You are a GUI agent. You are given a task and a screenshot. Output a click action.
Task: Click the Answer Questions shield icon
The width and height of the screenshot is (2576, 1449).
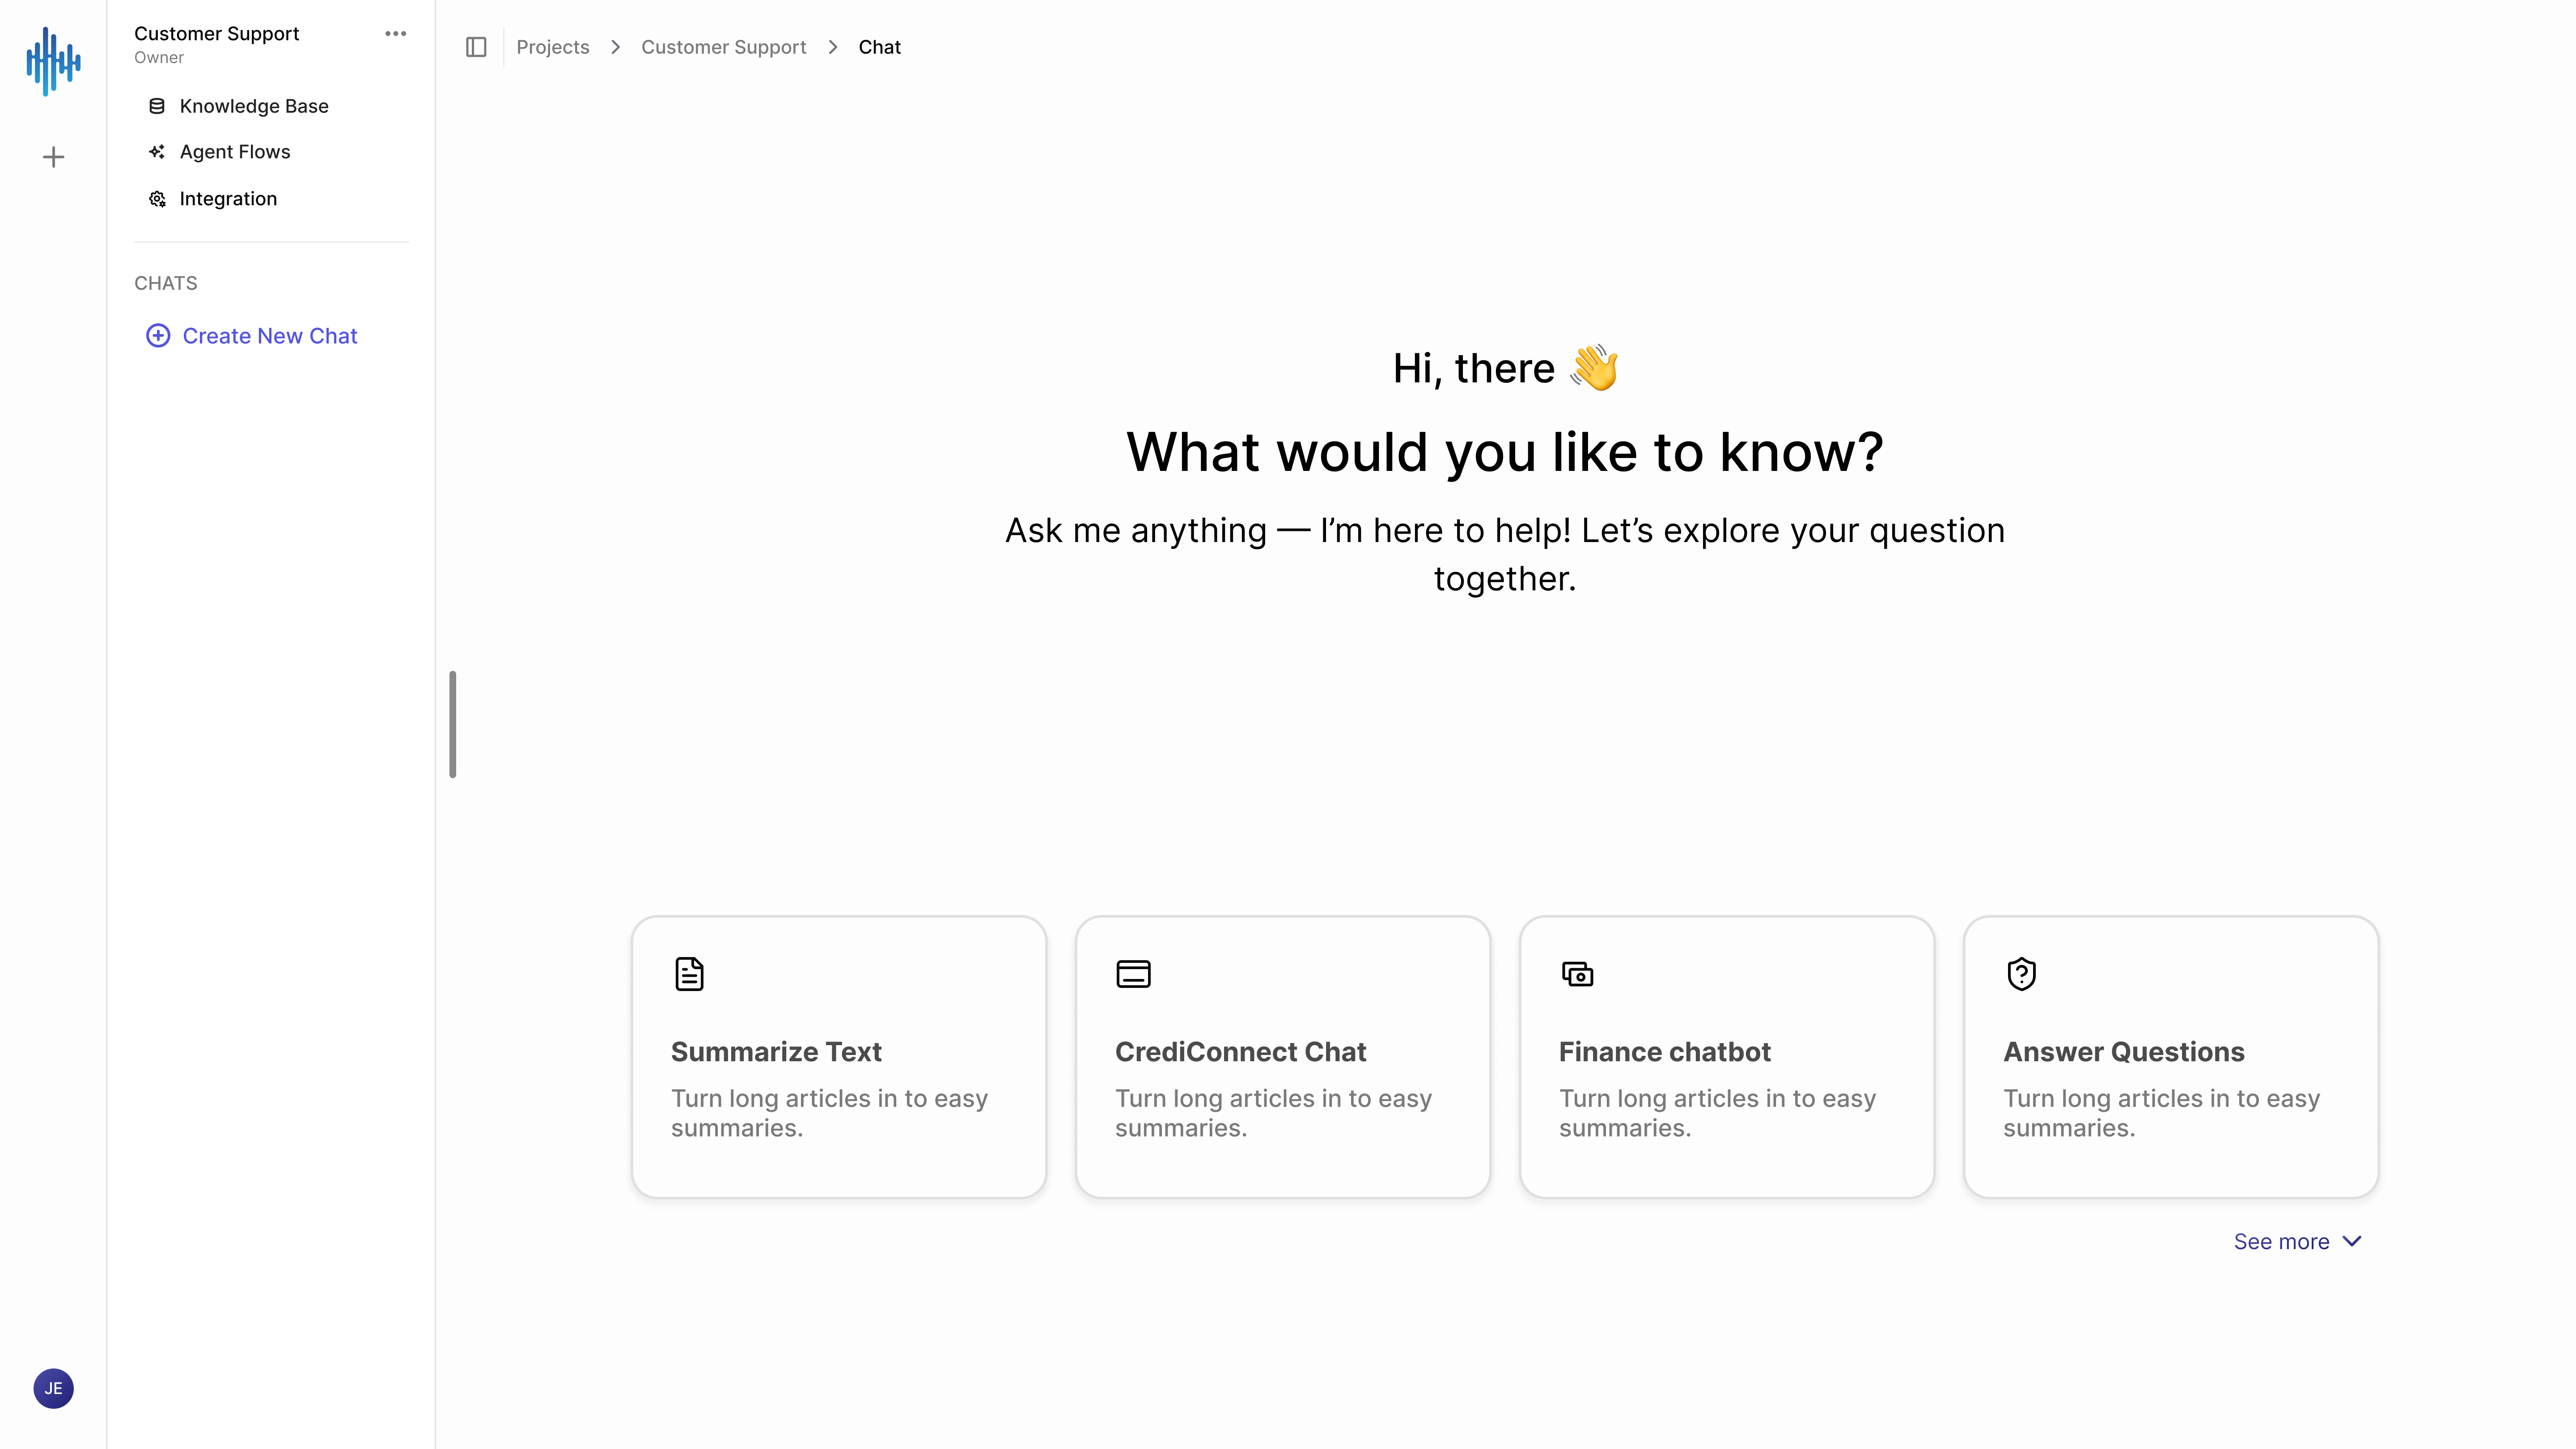[2021, 973]
